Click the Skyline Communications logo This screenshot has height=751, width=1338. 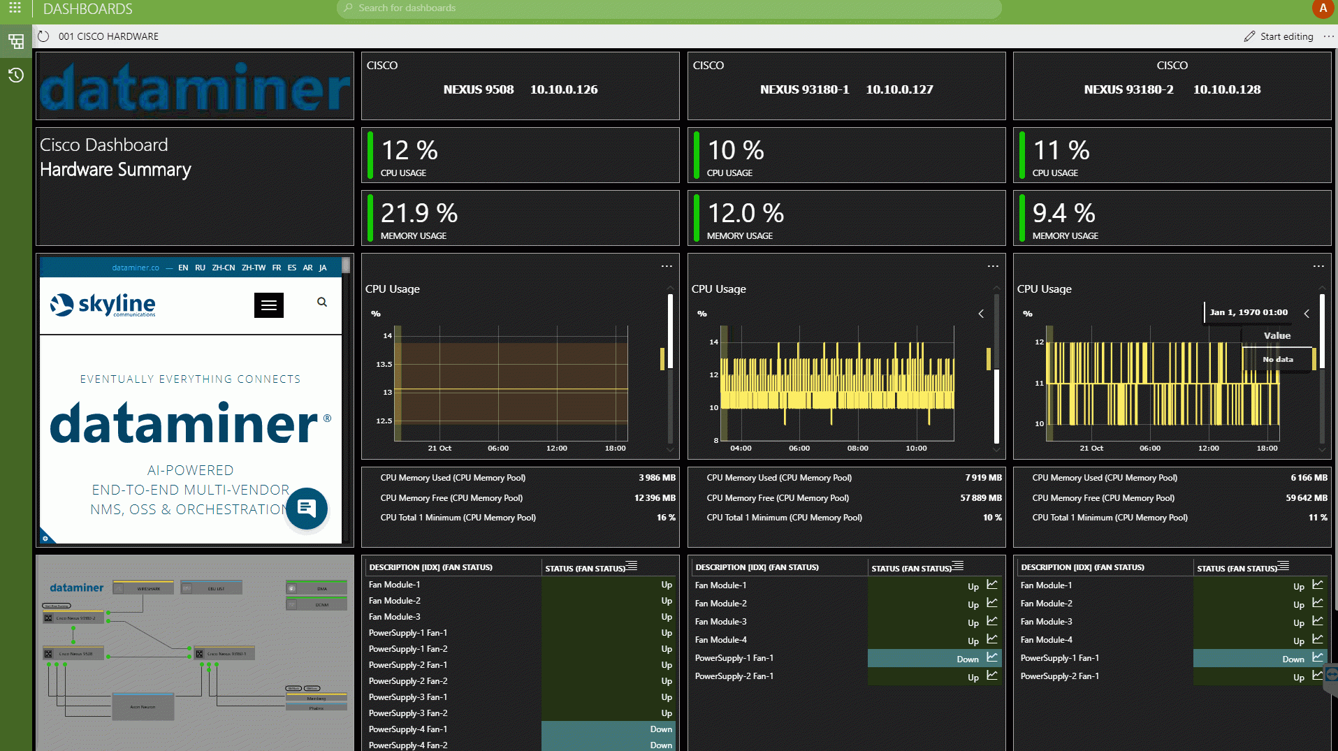tap(103, 305)
